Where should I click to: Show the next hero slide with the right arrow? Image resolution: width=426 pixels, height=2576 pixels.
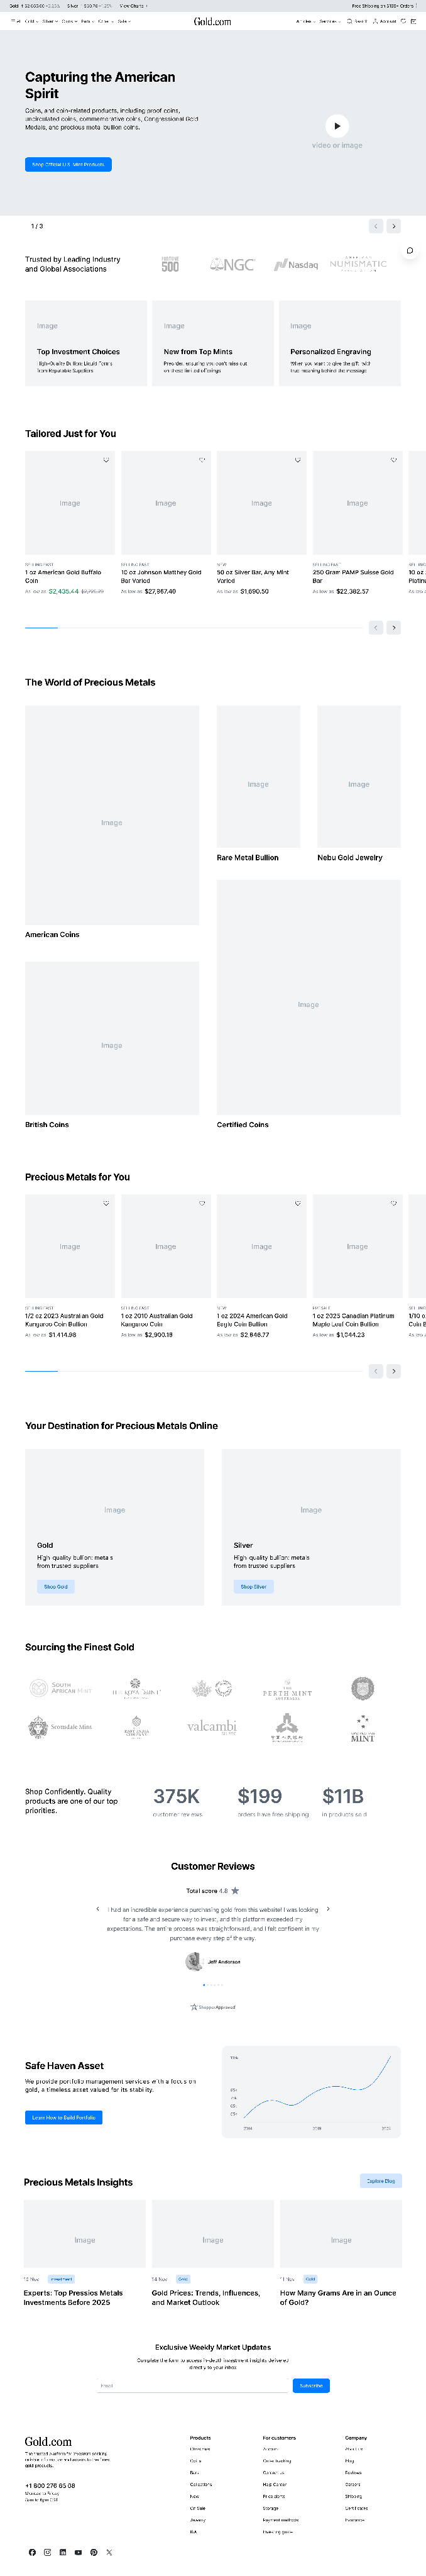394,226
